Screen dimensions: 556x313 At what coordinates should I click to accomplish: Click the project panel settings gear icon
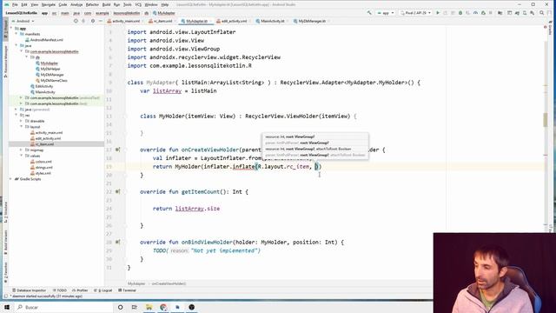93,21
